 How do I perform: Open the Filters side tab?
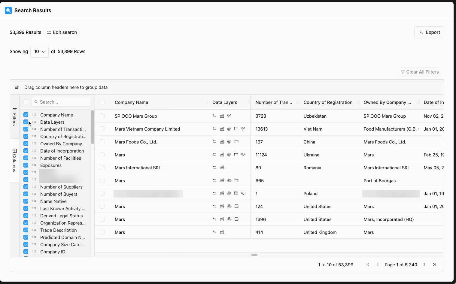14,117
